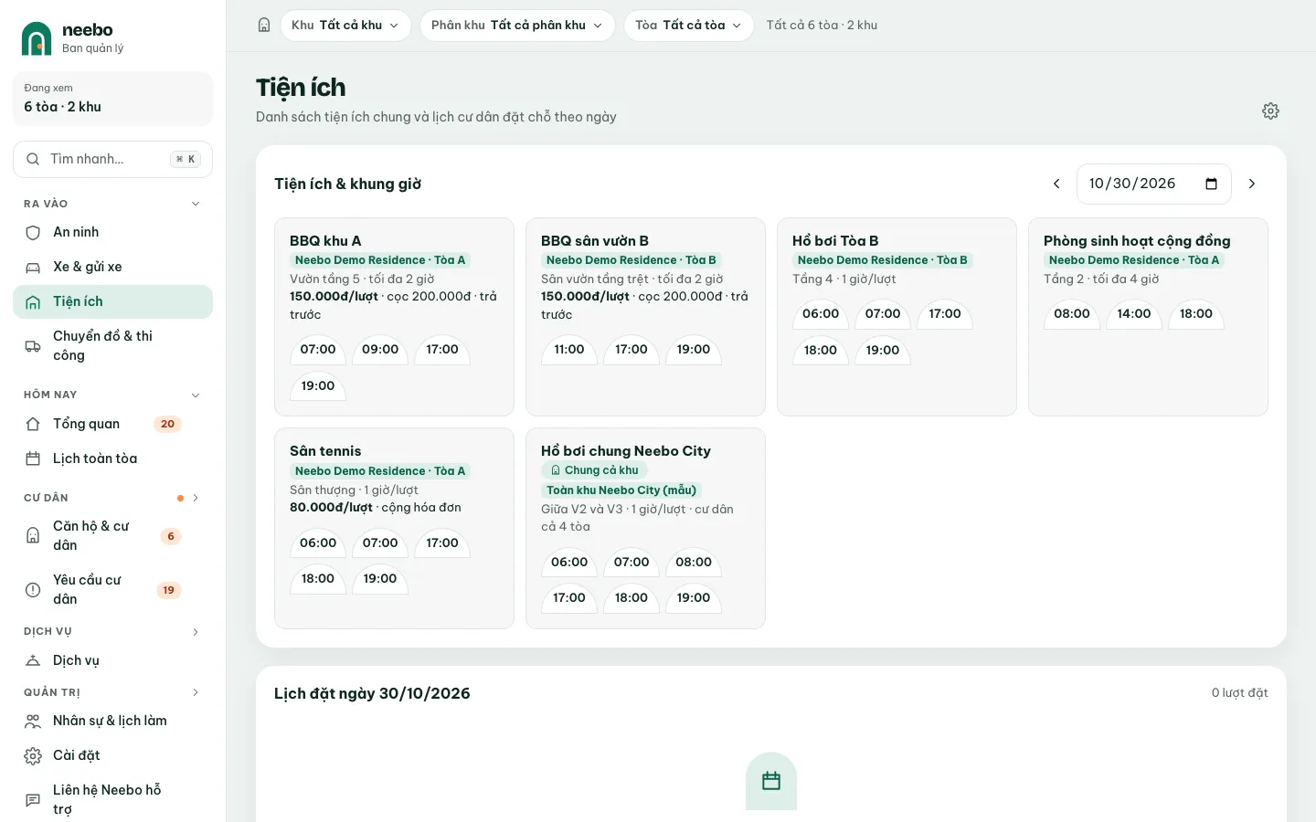Click the Căn hộ & cư dân icon

click(x=33, y=535)
